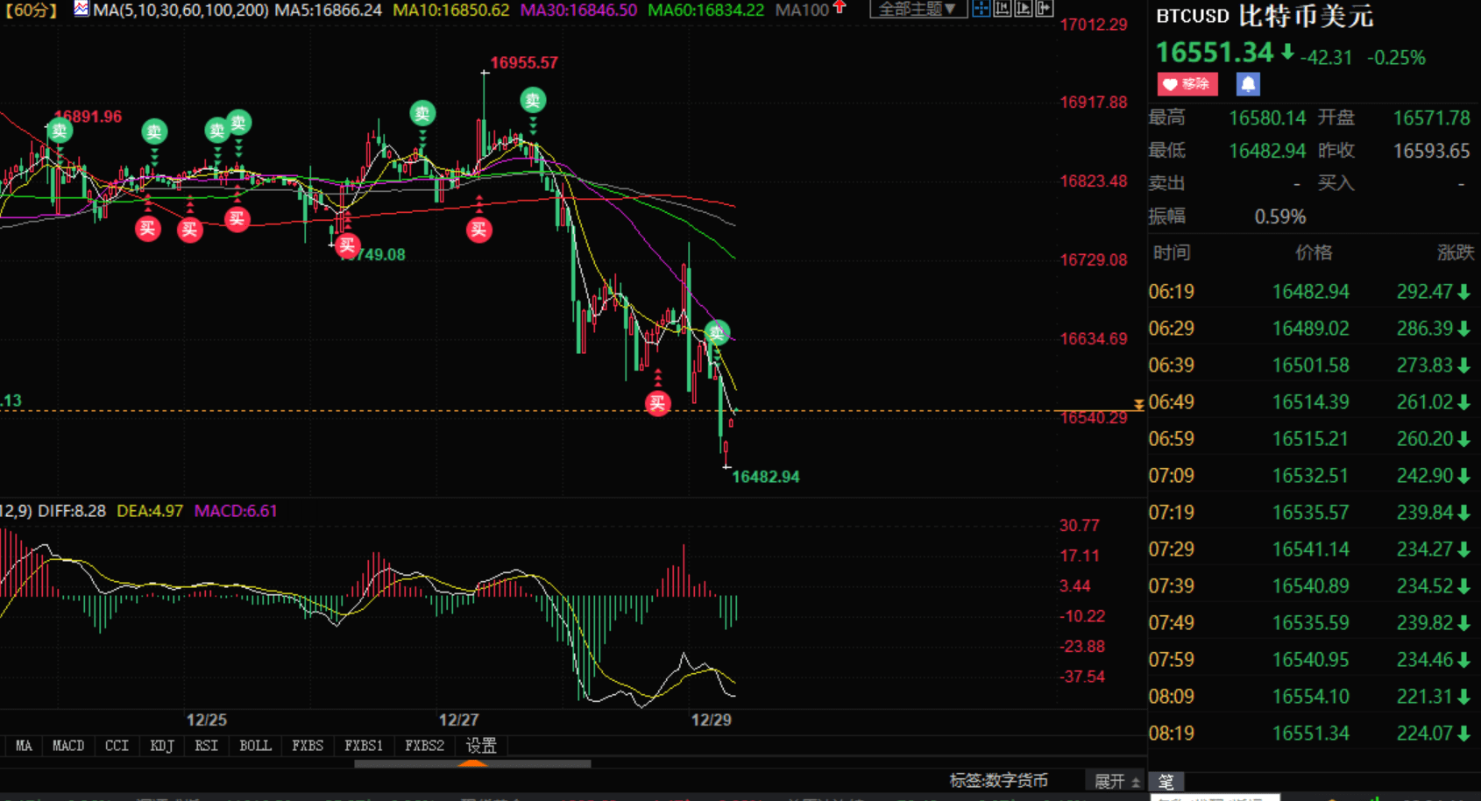Click the price alert bell icon

pos(1248,84)
